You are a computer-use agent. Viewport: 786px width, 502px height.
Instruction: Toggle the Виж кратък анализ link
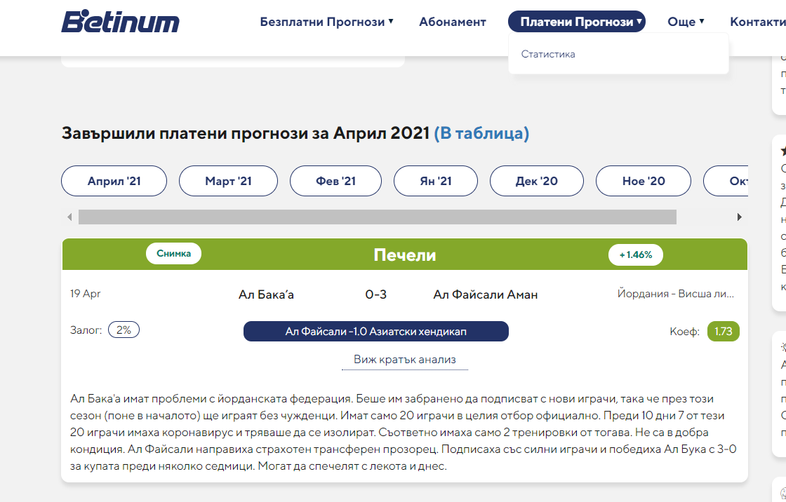(405, 360)
